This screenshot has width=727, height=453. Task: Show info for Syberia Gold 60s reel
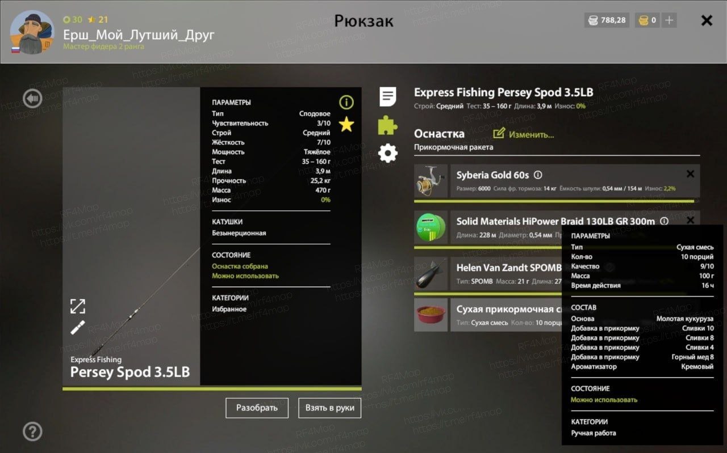coord(538,175)
